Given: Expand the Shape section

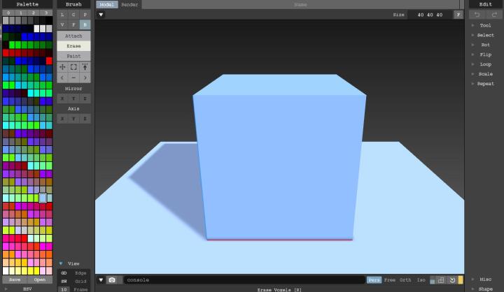Looking at the screenshot, I should [x=485, y=289].
